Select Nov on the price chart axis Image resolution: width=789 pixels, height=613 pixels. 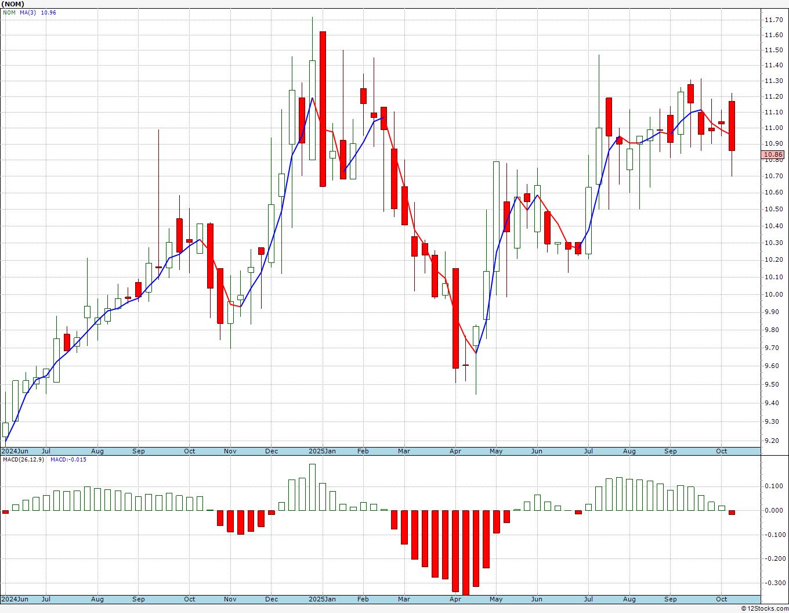[x=230, y=451]
